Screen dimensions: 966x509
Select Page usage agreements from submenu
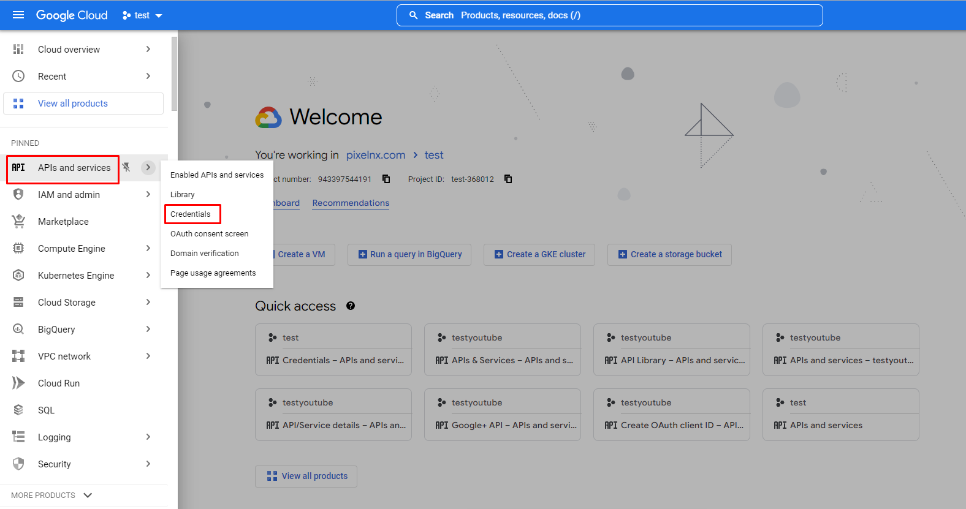[217, 273]
